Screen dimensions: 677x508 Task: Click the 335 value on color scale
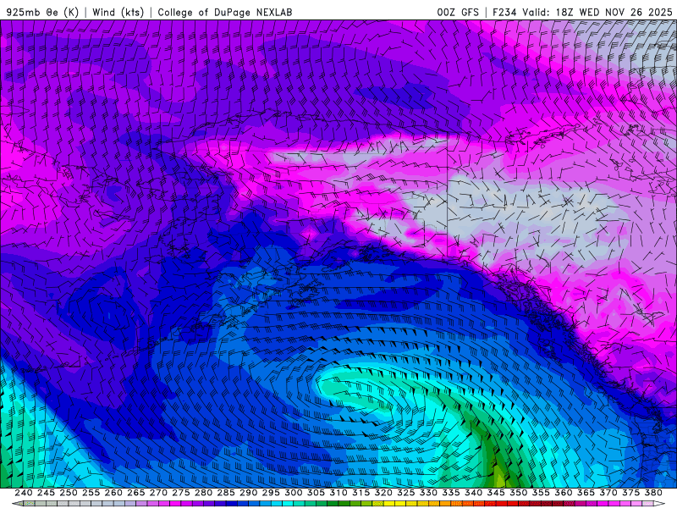click(451, 493)
